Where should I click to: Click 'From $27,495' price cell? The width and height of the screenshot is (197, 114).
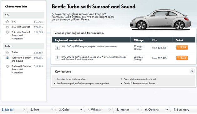pos(159,58)
